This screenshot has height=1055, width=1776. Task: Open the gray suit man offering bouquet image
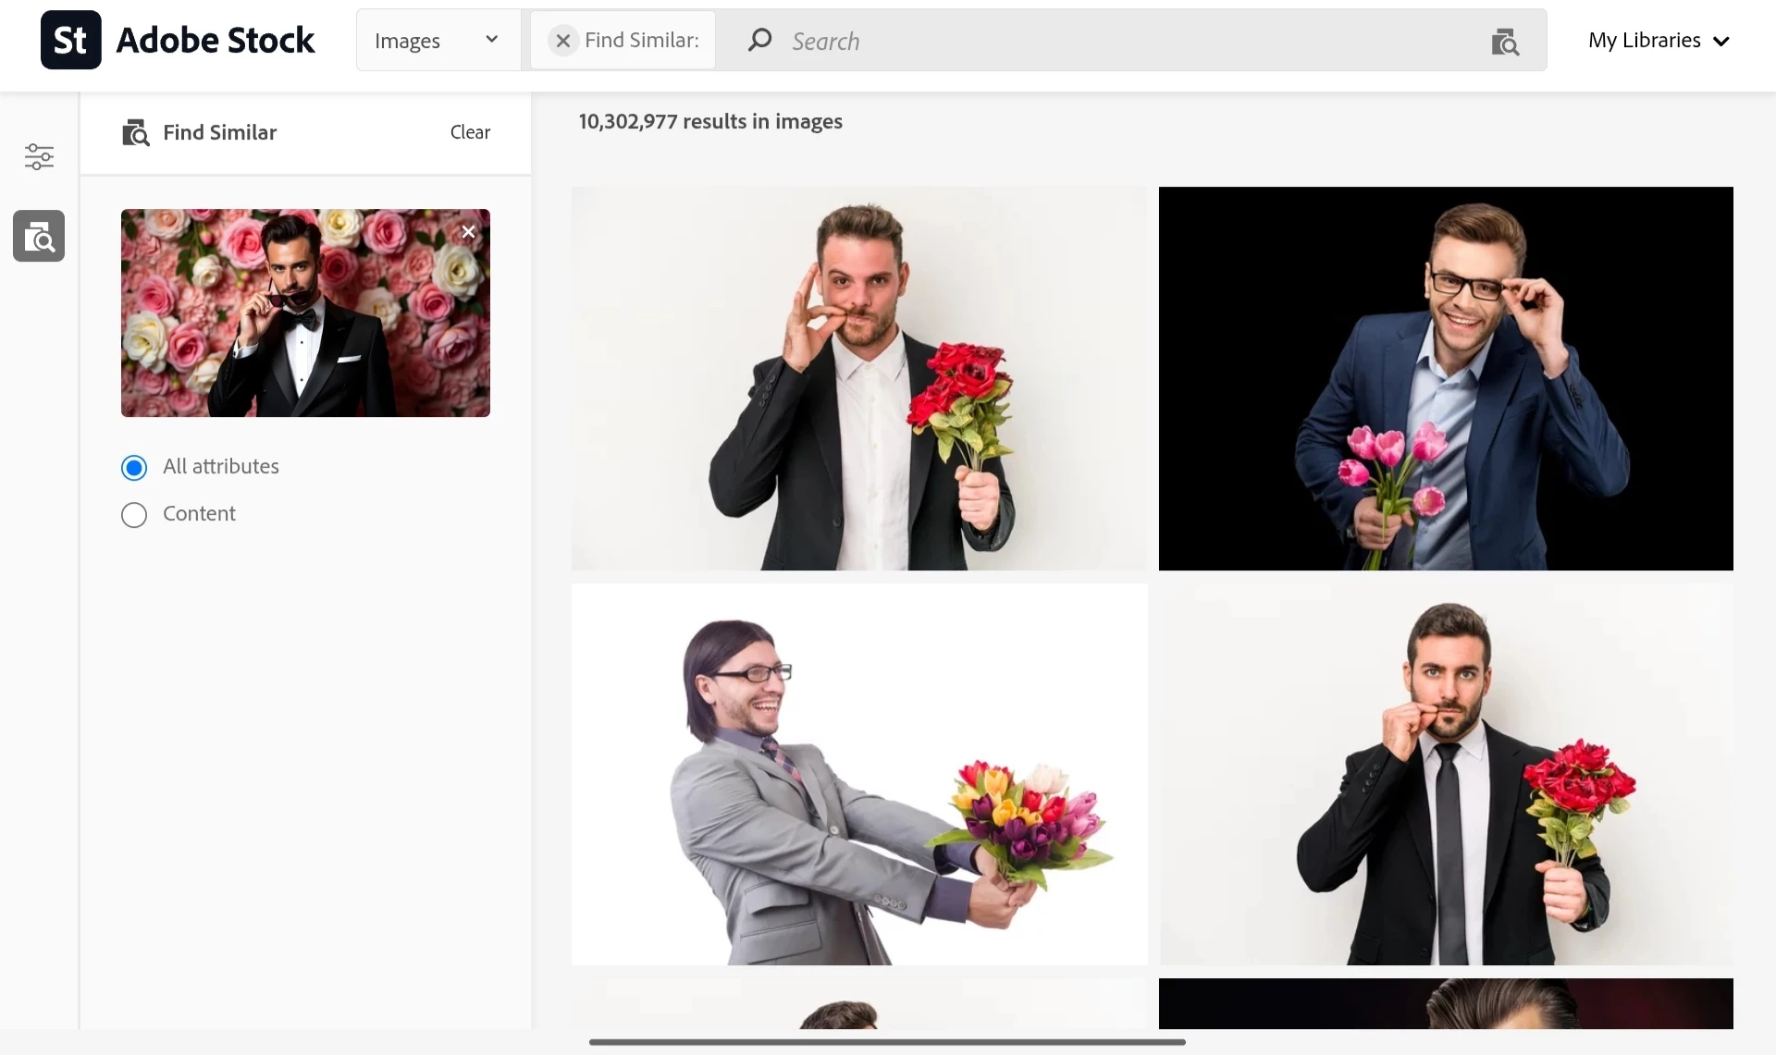click(x=858, y=774)
